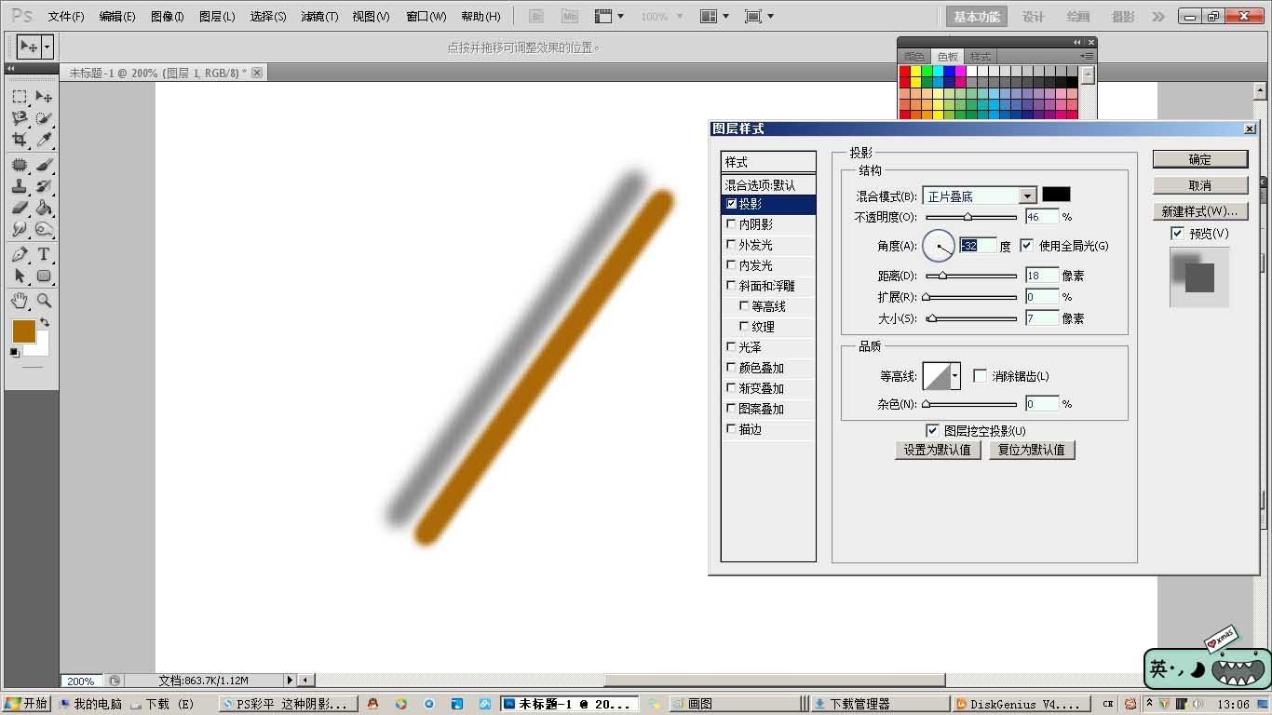Choose the Zoom magnifier tool

click(44, 301)
